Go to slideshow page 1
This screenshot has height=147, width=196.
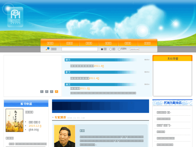(x=42, y=91)
